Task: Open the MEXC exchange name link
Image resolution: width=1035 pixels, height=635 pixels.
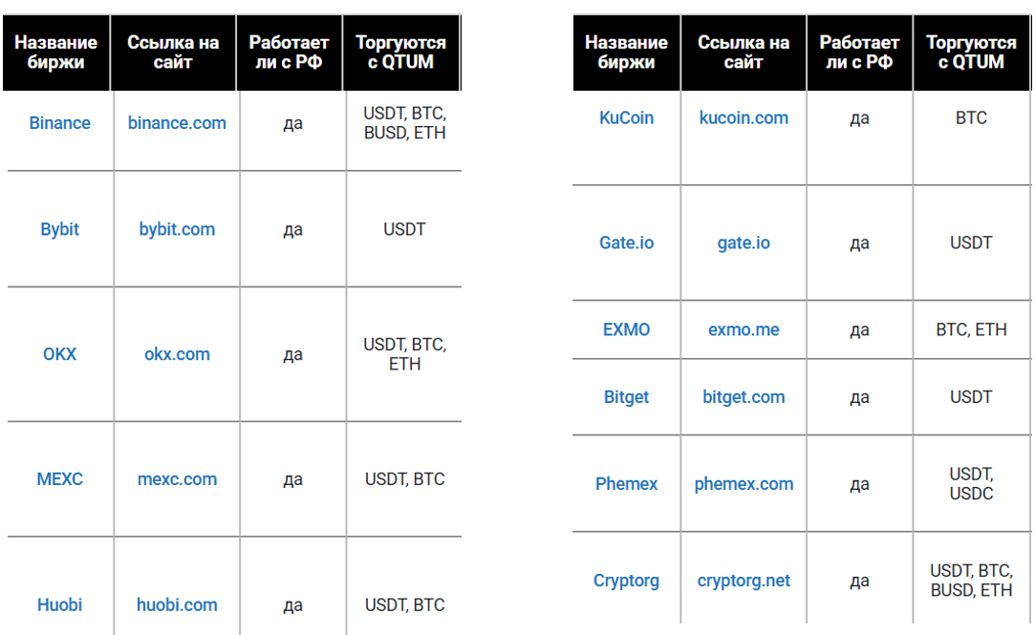Action: [x=59, y=479]
